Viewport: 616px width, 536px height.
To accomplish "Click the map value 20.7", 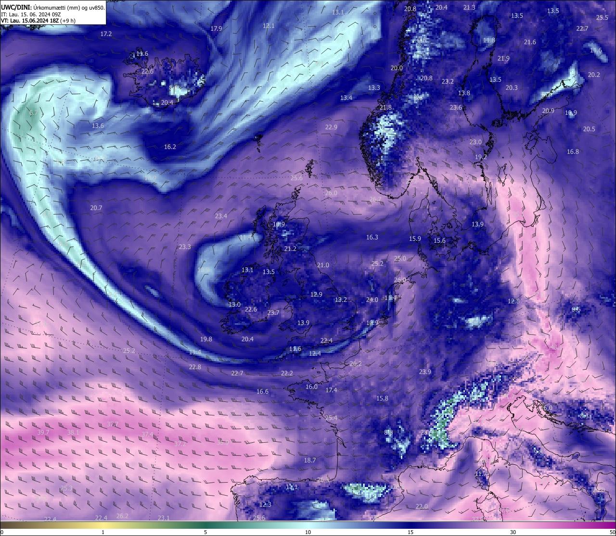I will (96, 208).
